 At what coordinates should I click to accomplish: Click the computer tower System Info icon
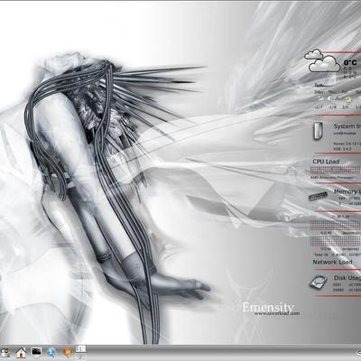click(x=318, y=132)
